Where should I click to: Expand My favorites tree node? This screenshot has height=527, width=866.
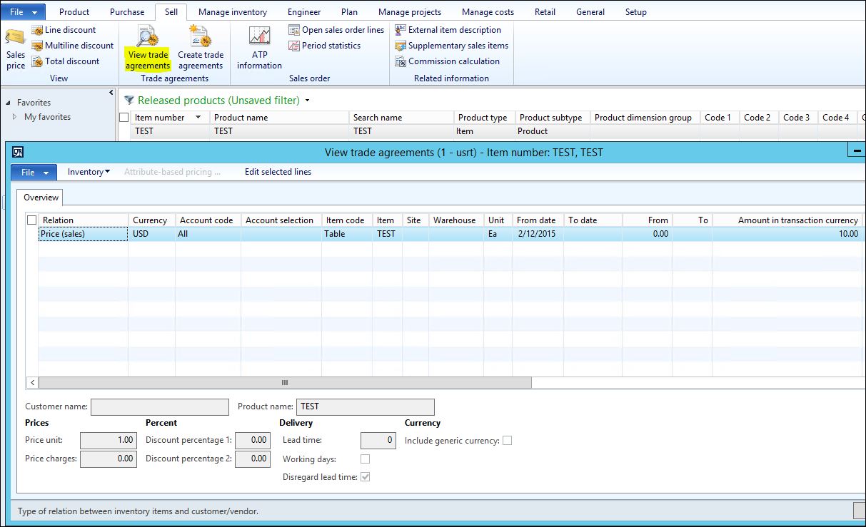click(x=15, y=117)
